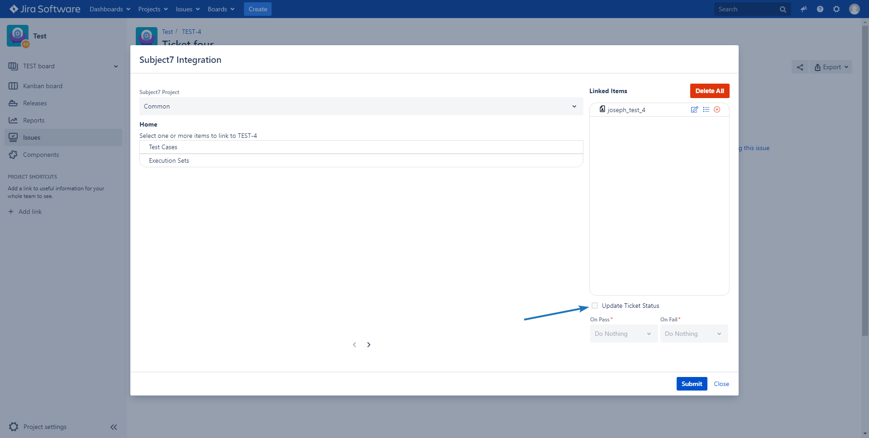This screenshot has width=869, height=438.
Task: Open the On Fail dropdown
Action: pyautogui.click(x=693, y=334)
